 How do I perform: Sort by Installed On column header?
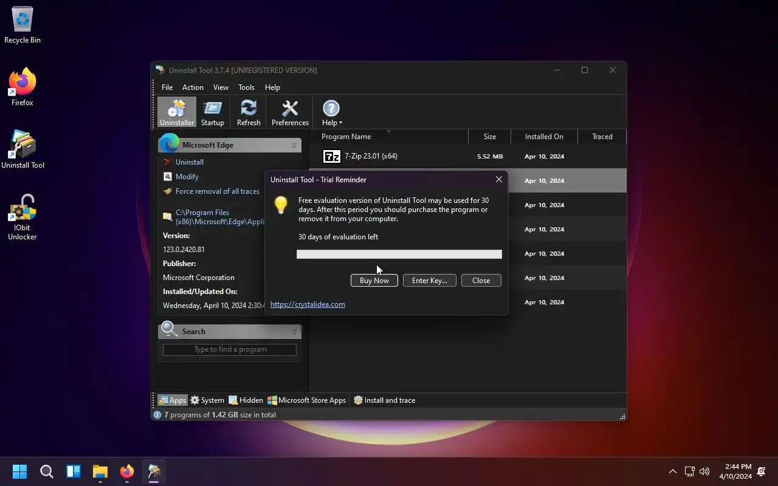tap(544, 137)
